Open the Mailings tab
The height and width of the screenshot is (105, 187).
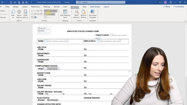click(47, 7)
